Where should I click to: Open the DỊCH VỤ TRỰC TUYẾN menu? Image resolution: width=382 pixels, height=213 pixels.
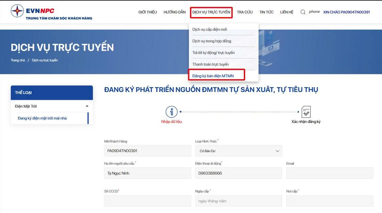211,12
